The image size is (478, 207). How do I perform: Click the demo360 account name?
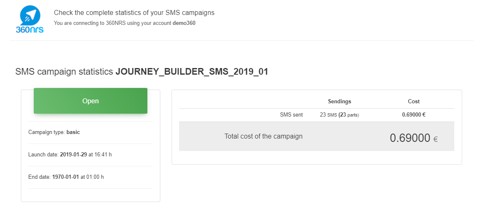coord(184,23)
